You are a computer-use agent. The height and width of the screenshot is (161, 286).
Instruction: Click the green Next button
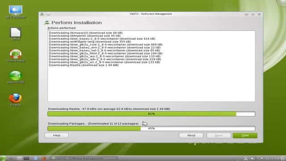245,136
